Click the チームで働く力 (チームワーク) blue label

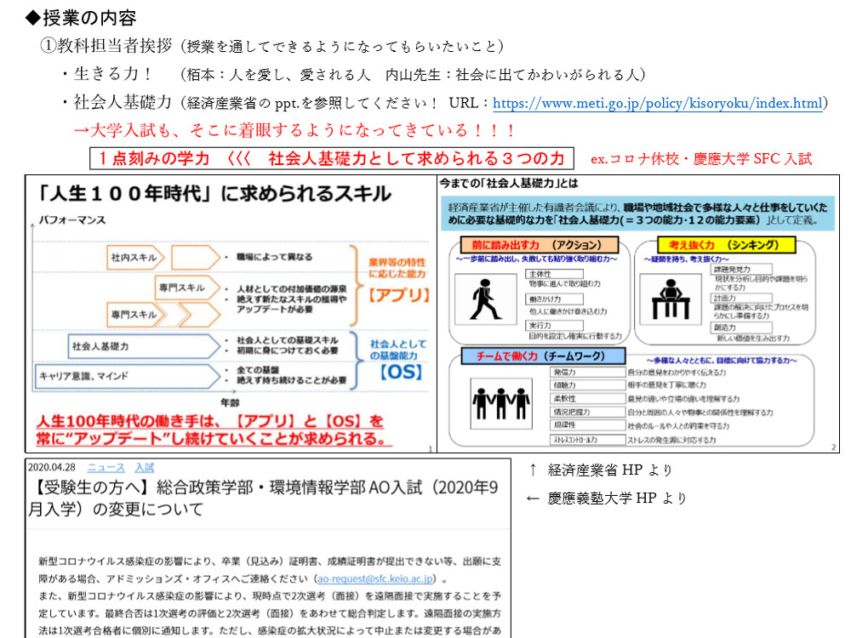543,356
